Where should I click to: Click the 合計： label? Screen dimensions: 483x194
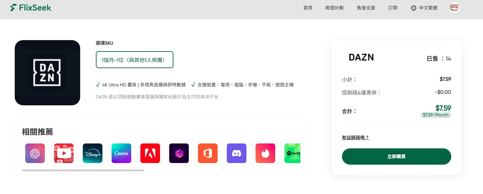(x=349, y=111)
